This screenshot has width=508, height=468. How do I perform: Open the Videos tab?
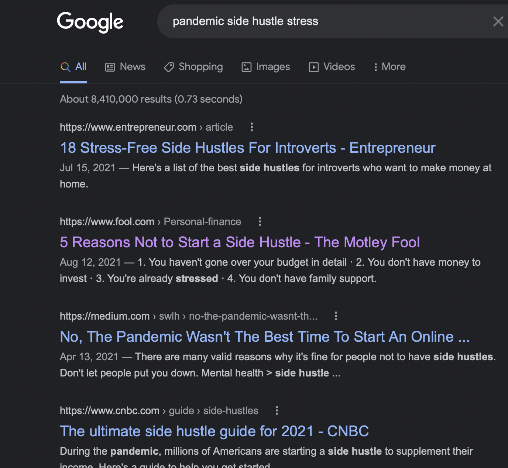332,67
